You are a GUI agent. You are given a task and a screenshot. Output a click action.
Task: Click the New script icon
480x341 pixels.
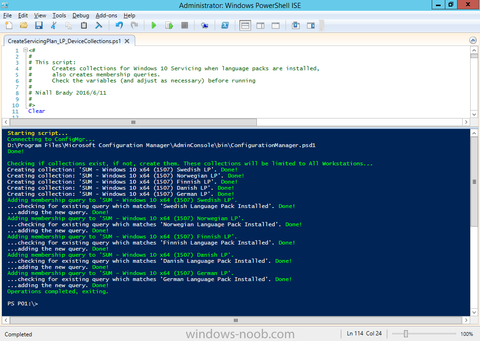pyautogui.click(x=8, y=25)
